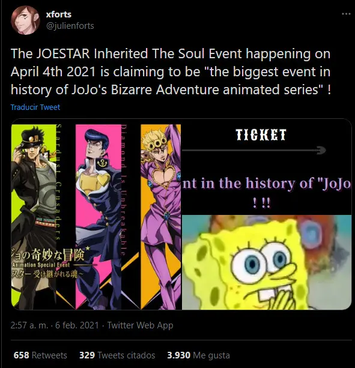This screenshot has width=355, height=368.
Task: Click the xforts profile avatar
Action: (x=25, y=20)
